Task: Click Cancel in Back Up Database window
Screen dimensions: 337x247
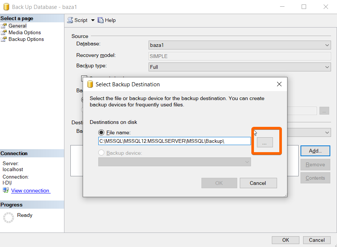Action: (x=317, y=240)
